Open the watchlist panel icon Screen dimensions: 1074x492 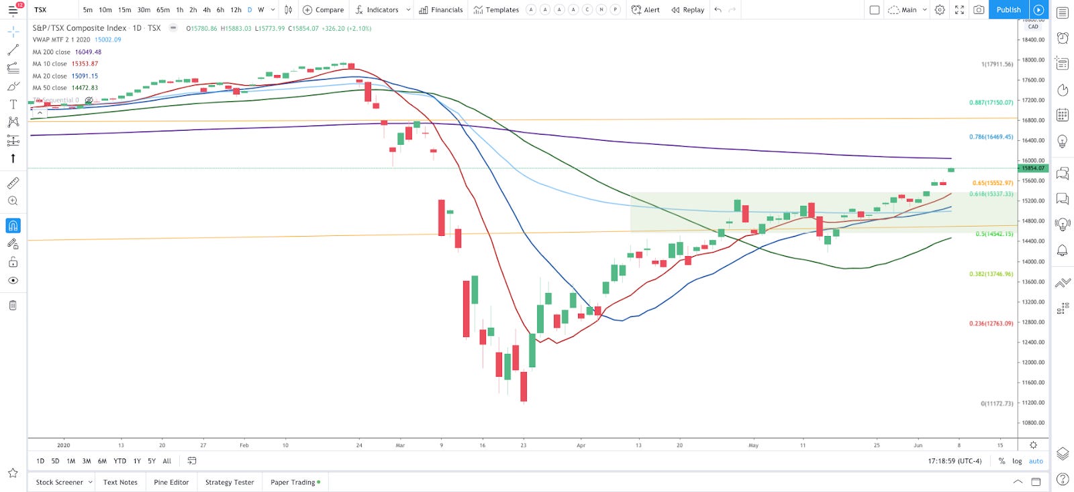[x=1062, y=13]
